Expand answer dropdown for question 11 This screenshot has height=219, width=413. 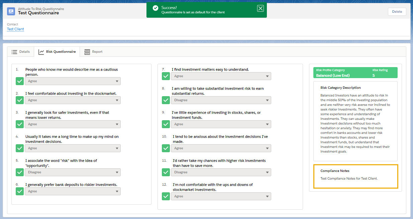point(221,172)
